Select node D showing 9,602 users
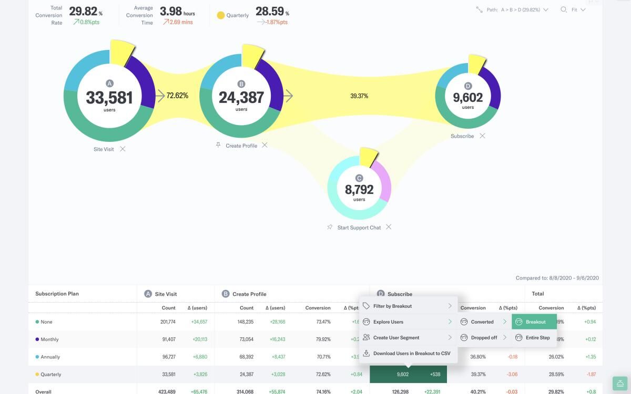Screen dimensions: 631x394 (468, 96)
